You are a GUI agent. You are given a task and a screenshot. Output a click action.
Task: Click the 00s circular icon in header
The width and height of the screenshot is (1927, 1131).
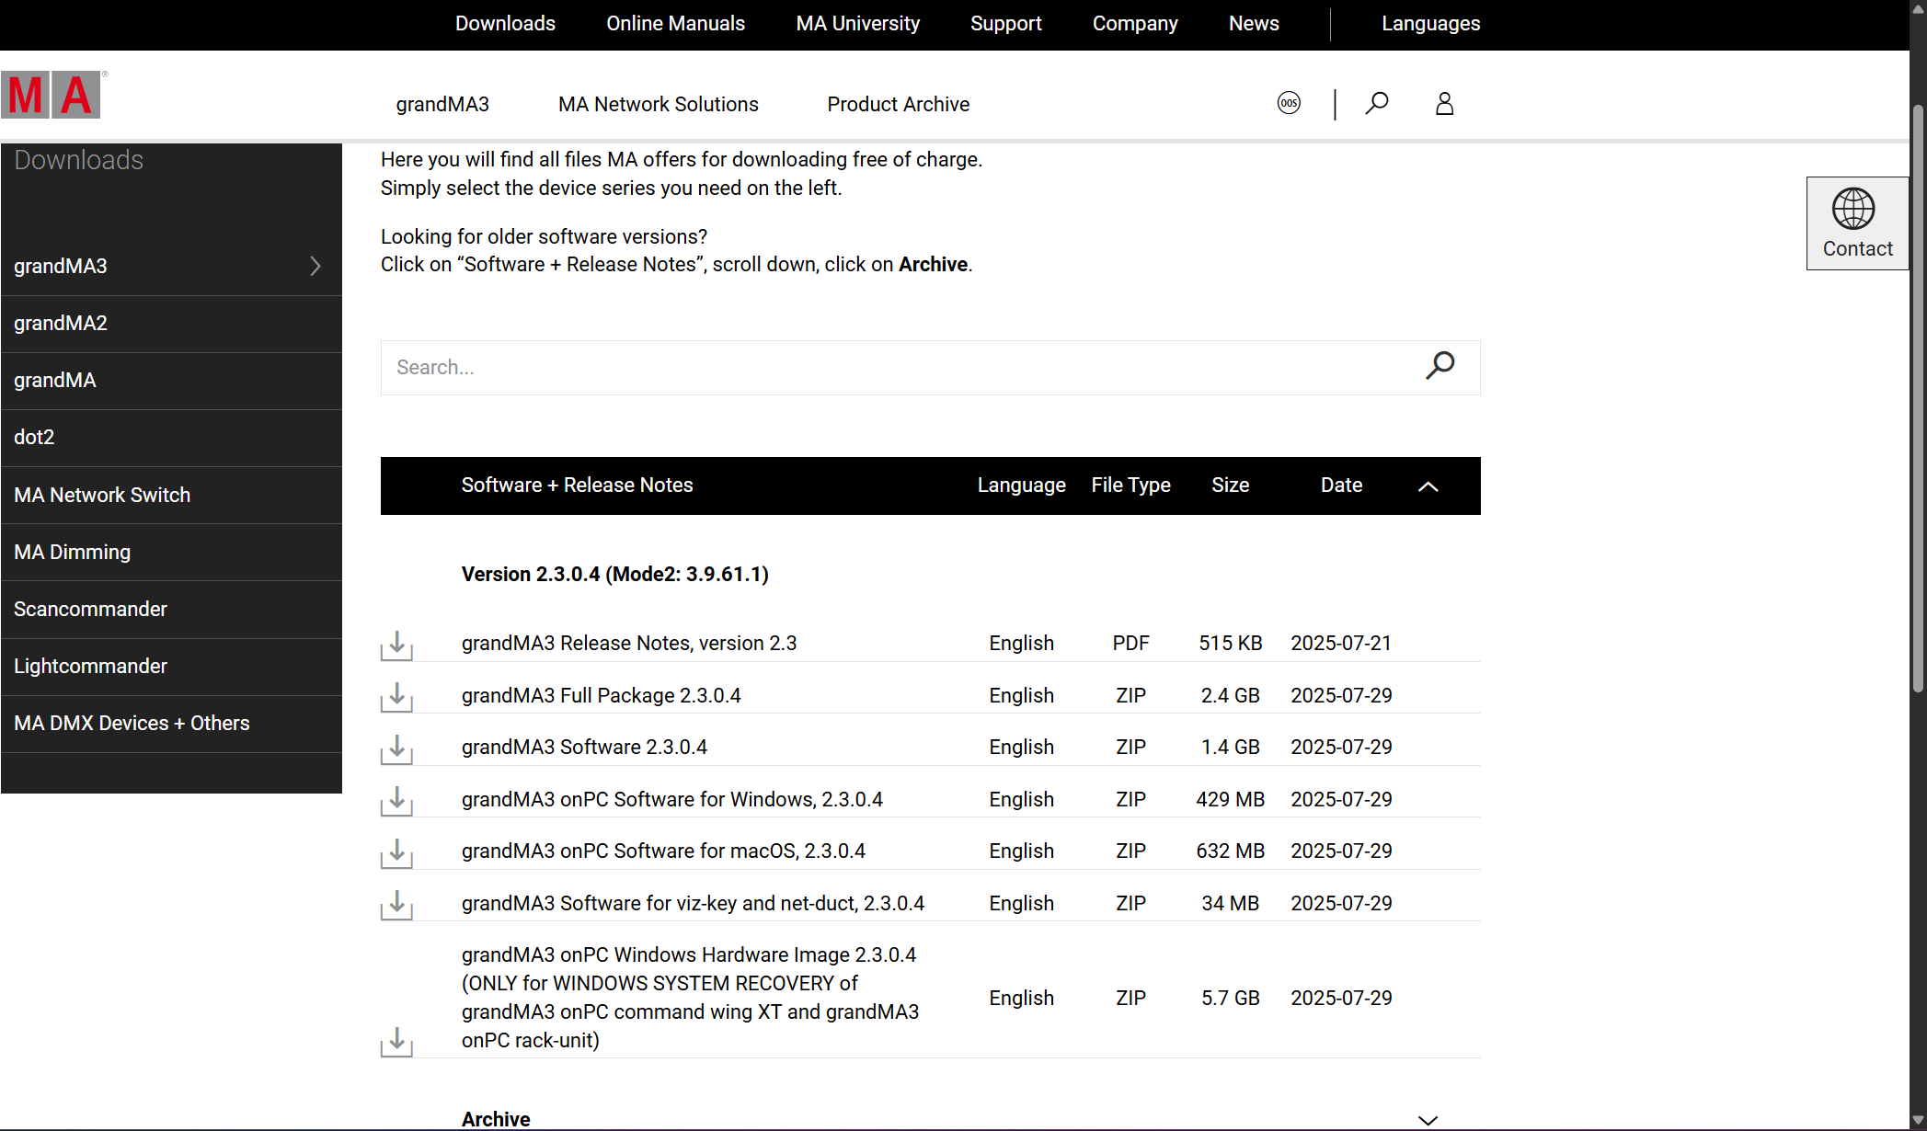[x=1289, y=103]
